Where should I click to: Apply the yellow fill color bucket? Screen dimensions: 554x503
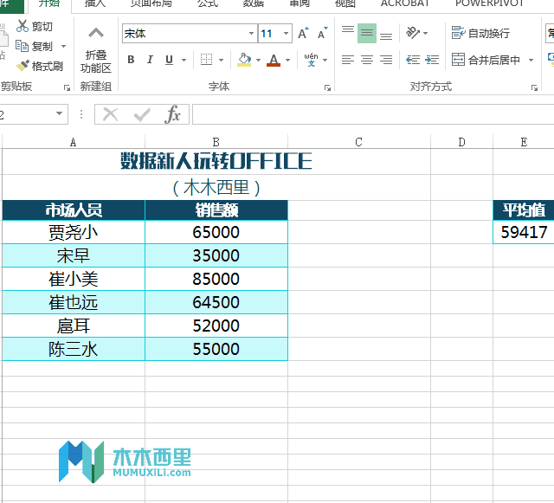[244, 60]
